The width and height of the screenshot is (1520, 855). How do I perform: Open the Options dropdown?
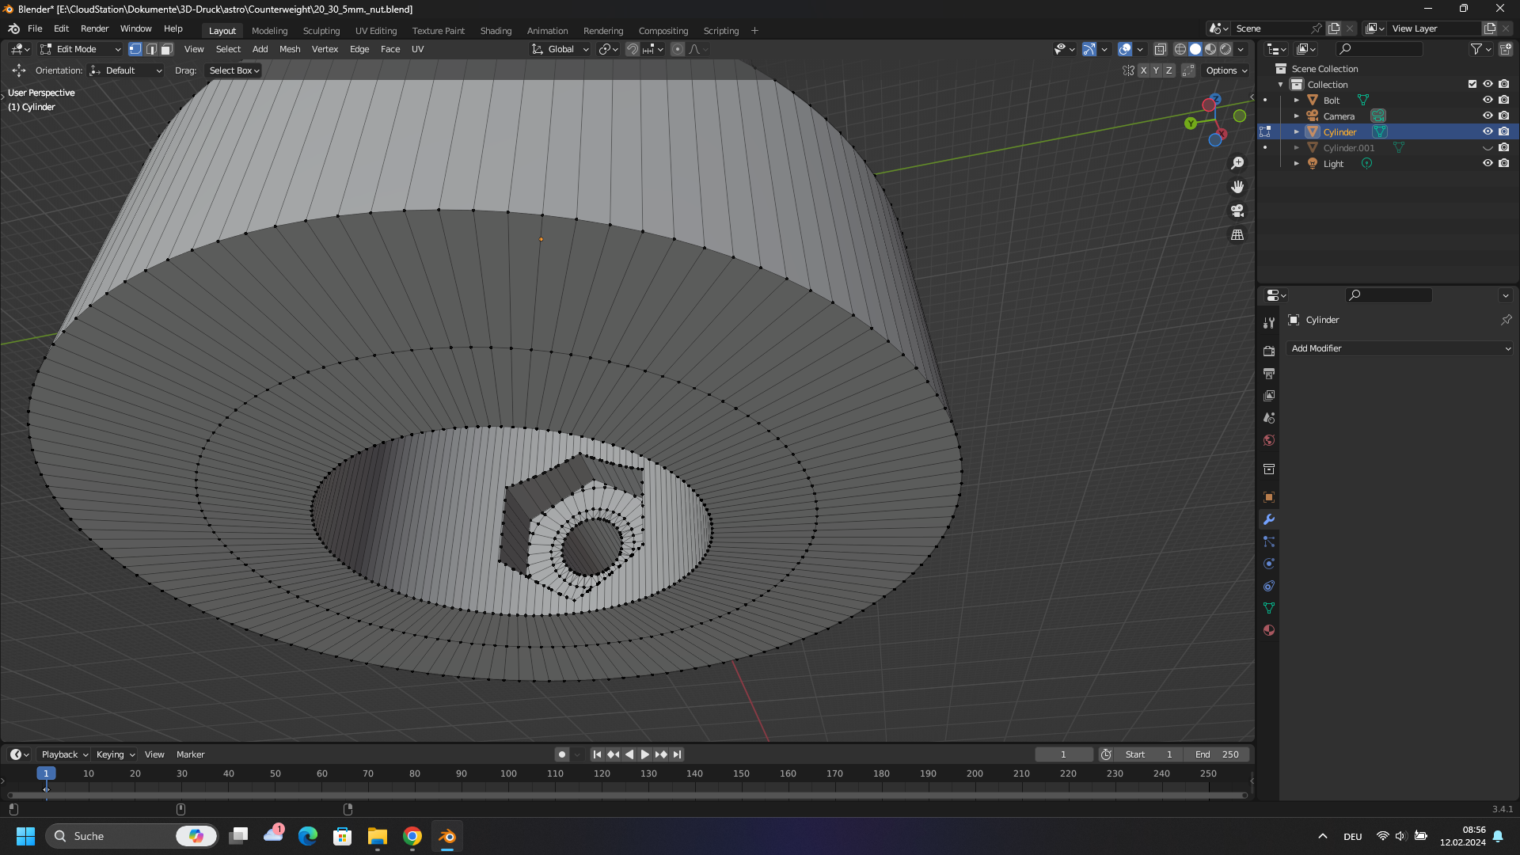click(1226, 70)
